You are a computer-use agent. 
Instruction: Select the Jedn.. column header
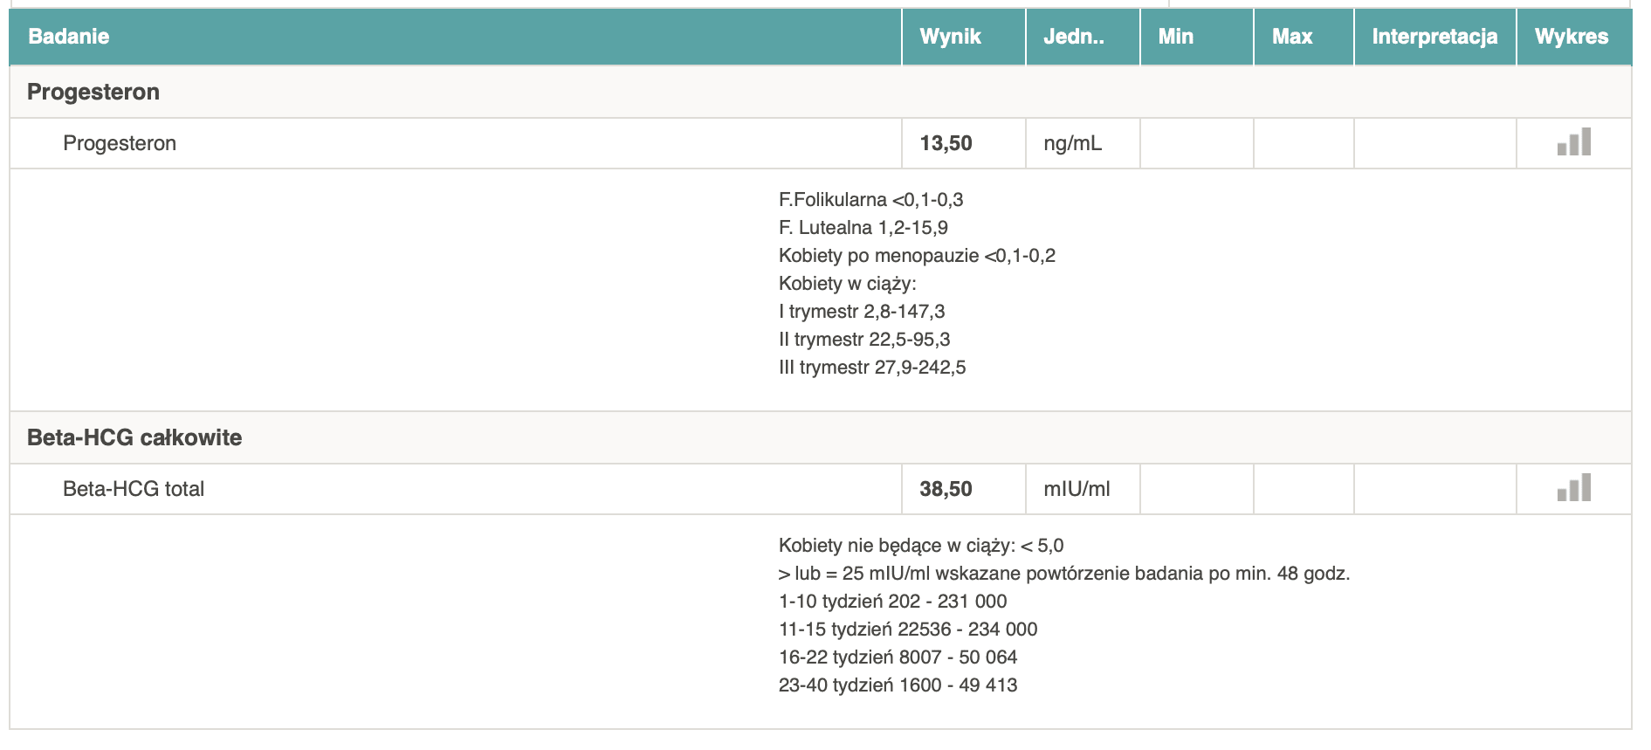pos(1073,37)
